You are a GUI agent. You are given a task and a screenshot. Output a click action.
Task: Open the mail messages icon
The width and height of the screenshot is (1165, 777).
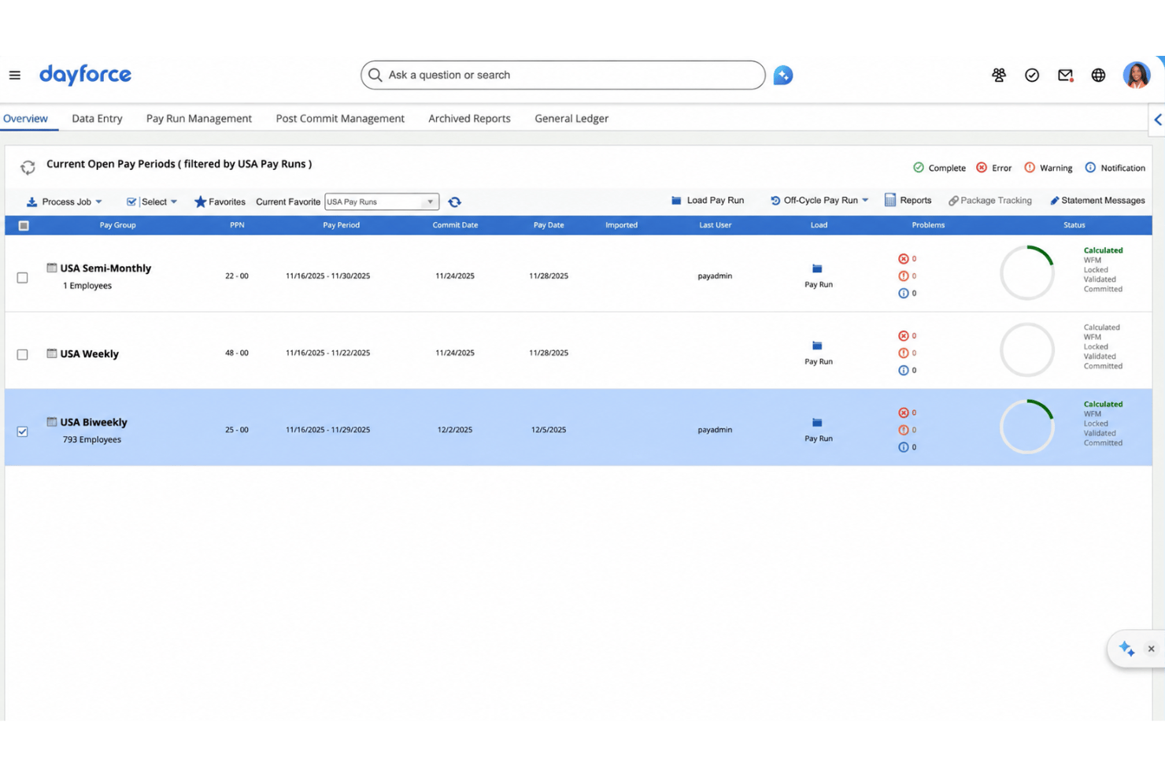click(x=1065, y=75)
